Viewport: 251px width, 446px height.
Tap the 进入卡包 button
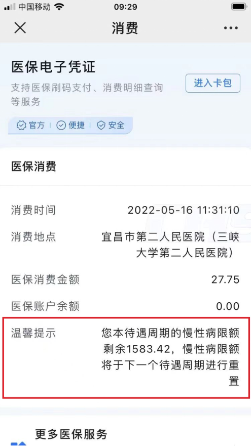point(213,83)
